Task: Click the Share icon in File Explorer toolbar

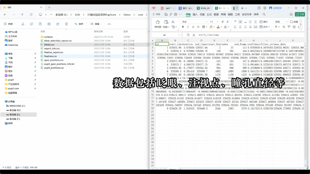Action: [58, 24]
